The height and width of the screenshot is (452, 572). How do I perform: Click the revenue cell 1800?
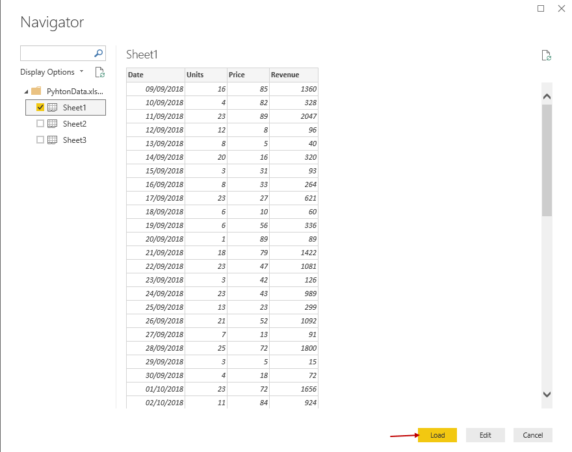point(294,348)
